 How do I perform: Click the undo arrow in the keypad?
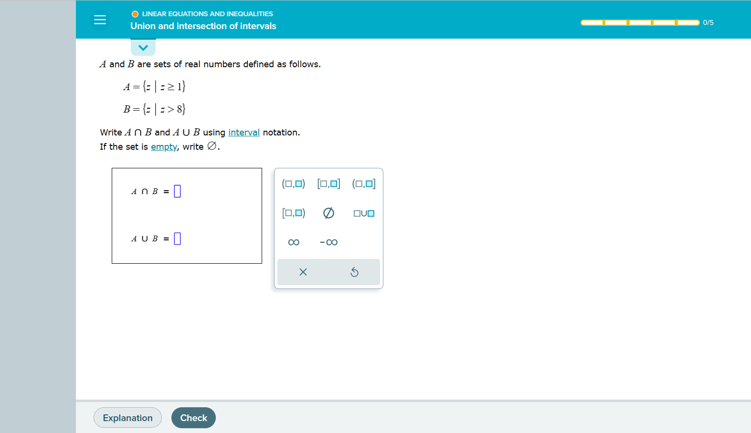click(x=354, y=272)
